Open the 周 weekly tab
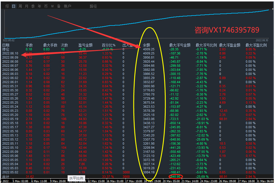275x183 pixels. [20, 6]
